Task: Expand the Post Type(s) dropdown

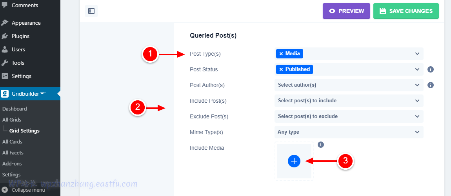Action: 417,54
